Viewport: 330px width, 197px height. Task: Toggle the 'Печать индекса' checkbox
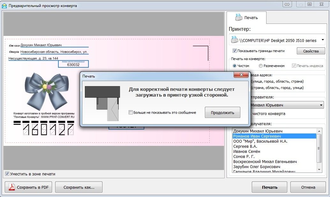point(294,66)
